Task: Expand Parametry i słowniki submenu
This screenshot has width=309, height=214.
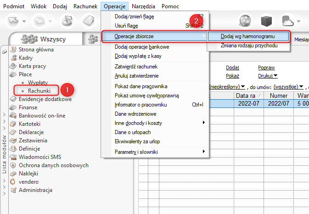Action: coord(155,152)
